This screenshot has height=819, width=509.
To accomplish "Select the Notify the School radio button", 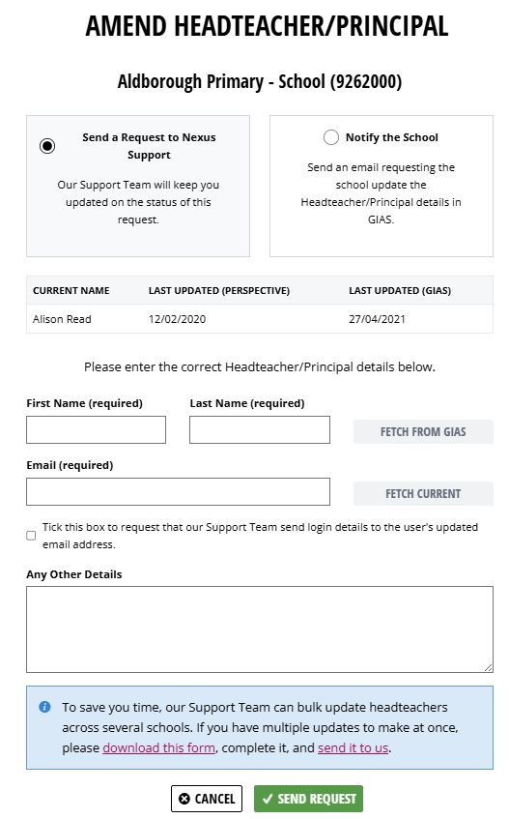I will click(331, 137).
